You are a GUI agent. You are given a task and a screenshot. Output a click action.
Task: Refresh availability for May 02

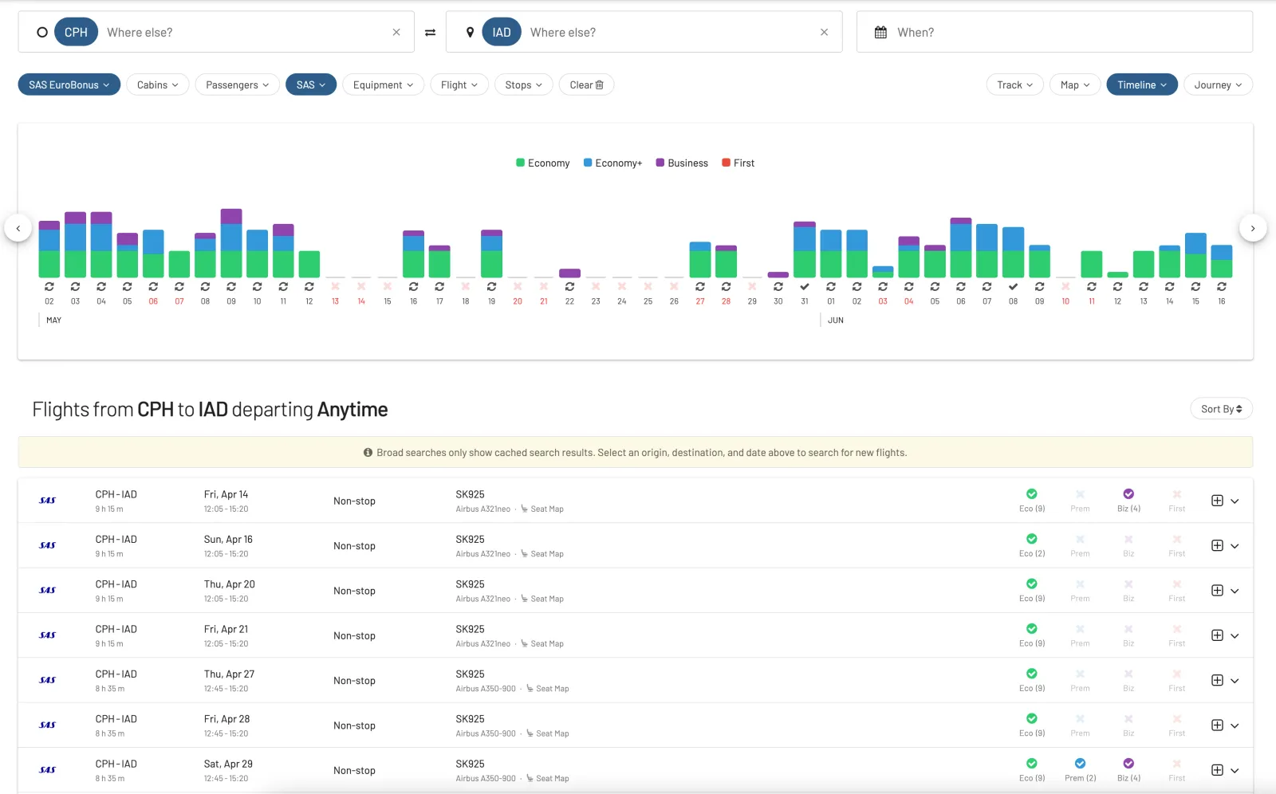[x=49, y=286]
